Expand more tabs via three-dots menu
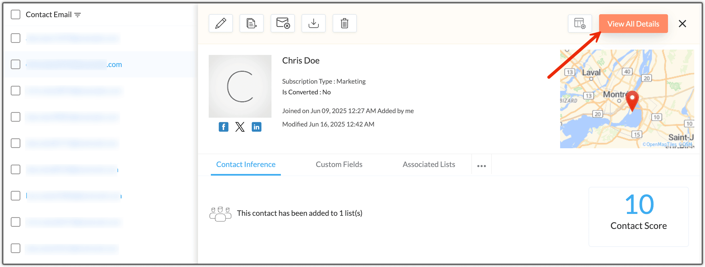The height and width of the screenshot is (267, 705). coord(482,166)
